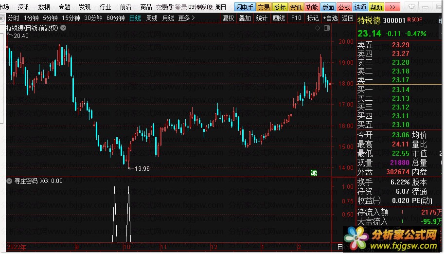Expand the 特锐德(日线.前复权) chart dropdown

point(63,28)
